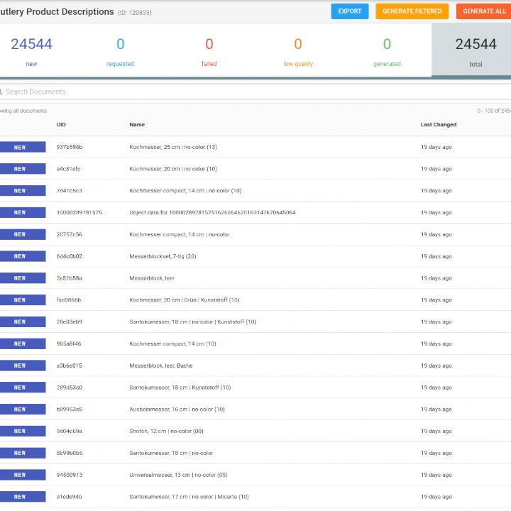Click NEW badge for Messerblock, leer row
The width and height of the screenshot is (511, 511).
coord(23,278)
